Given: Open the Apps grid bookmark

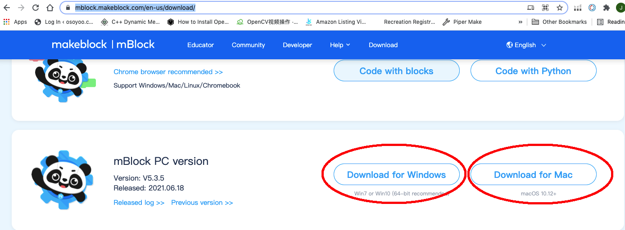Looking at the screenshot, I should click(x=15, y=22).
